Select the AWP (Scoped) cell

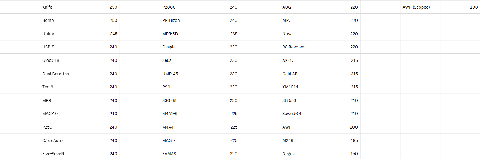point(420,7)
